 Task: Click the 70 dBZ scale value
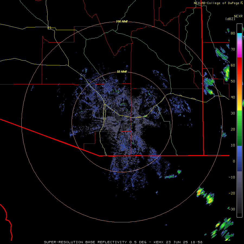pyautogui.click(x=233, y=49)
